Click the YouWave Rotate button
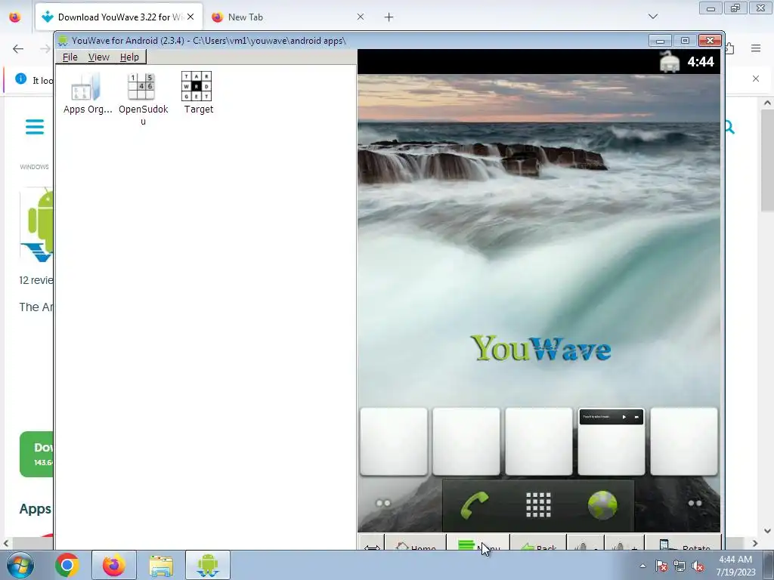Viewport: 774px width, 580px height. coord(683,544)
